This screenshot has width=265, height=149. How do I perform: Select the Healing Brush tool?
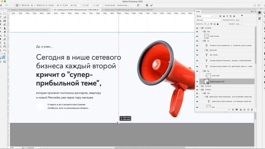tap(5, 25)
